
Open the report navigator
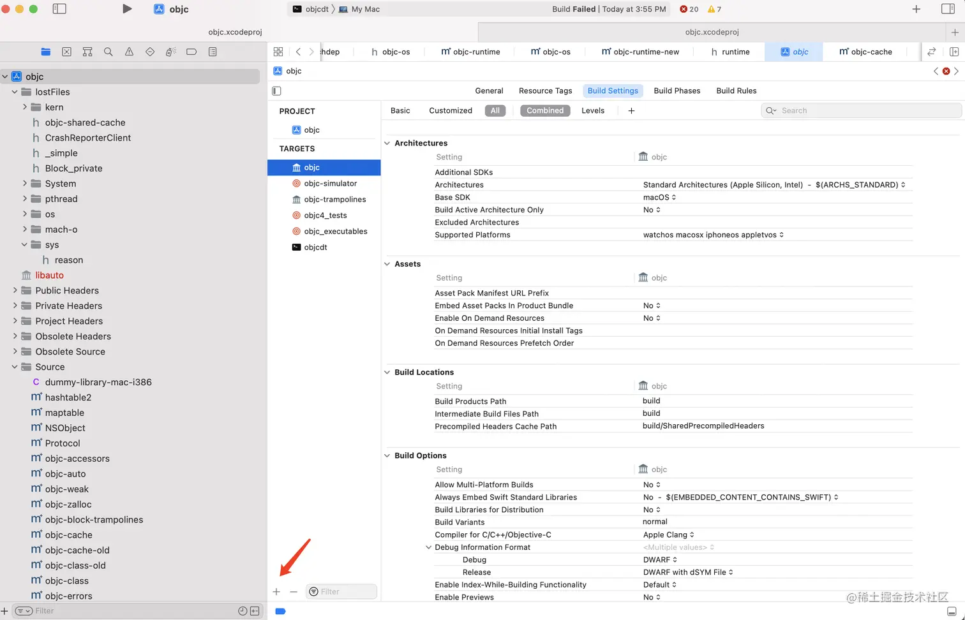pos(213,52)
